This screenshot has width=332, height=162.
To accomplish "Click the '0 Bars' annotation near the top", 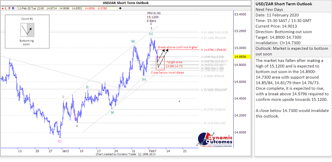I will click(151, 21).
